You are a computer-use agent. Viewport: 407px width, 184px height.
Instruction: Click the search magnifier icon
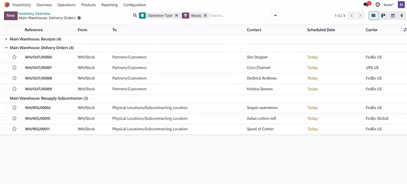(135, 16)
